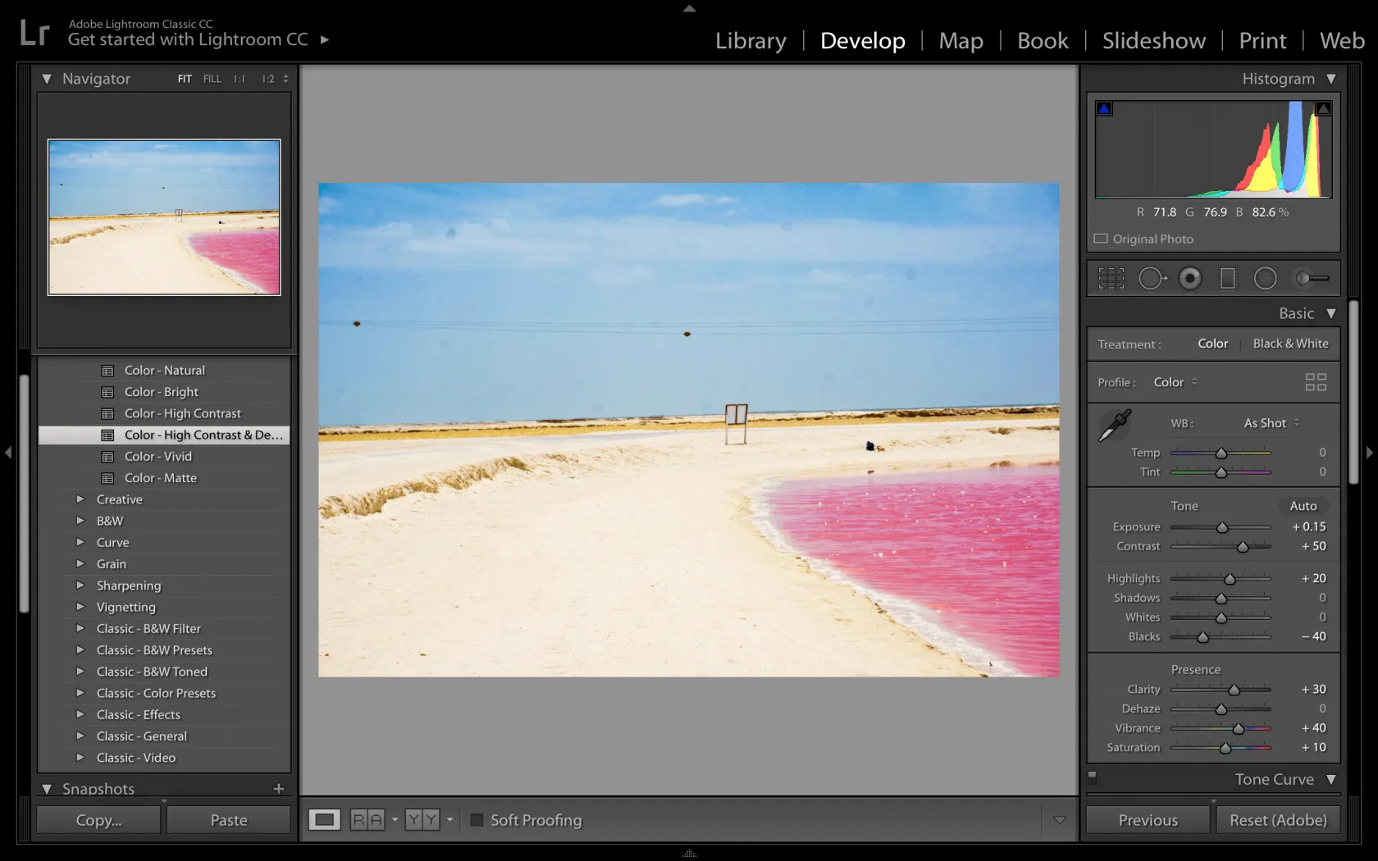The height and width of the screenshot is (861, 1378).
Task: Expand the Creative presets folder
Action: pos(80,499)
